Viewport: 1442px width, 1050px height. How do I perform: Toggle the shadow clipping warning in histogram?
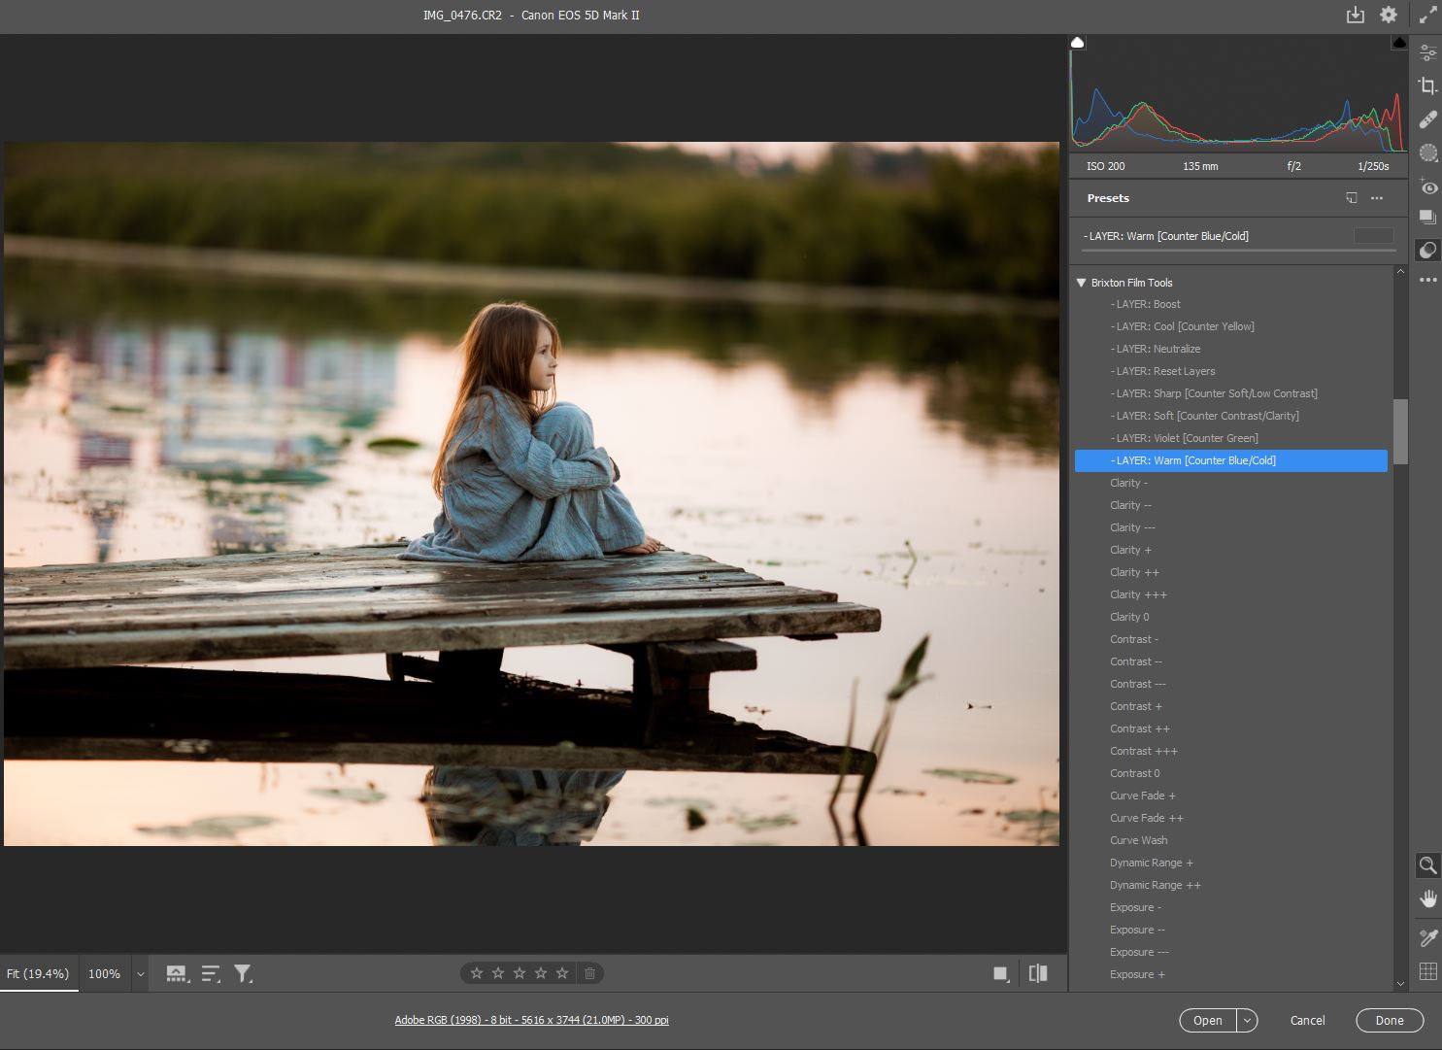pyautogui.click(x=1078, y=43)
